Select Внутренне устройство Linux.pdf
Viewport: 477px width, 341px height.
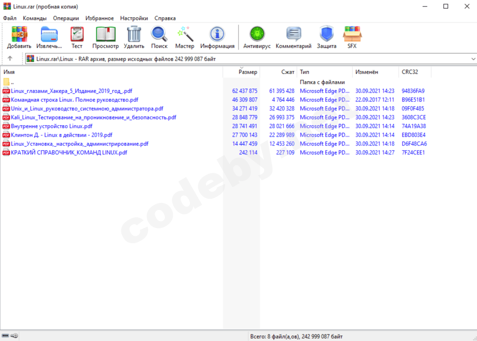pos(52,126)
